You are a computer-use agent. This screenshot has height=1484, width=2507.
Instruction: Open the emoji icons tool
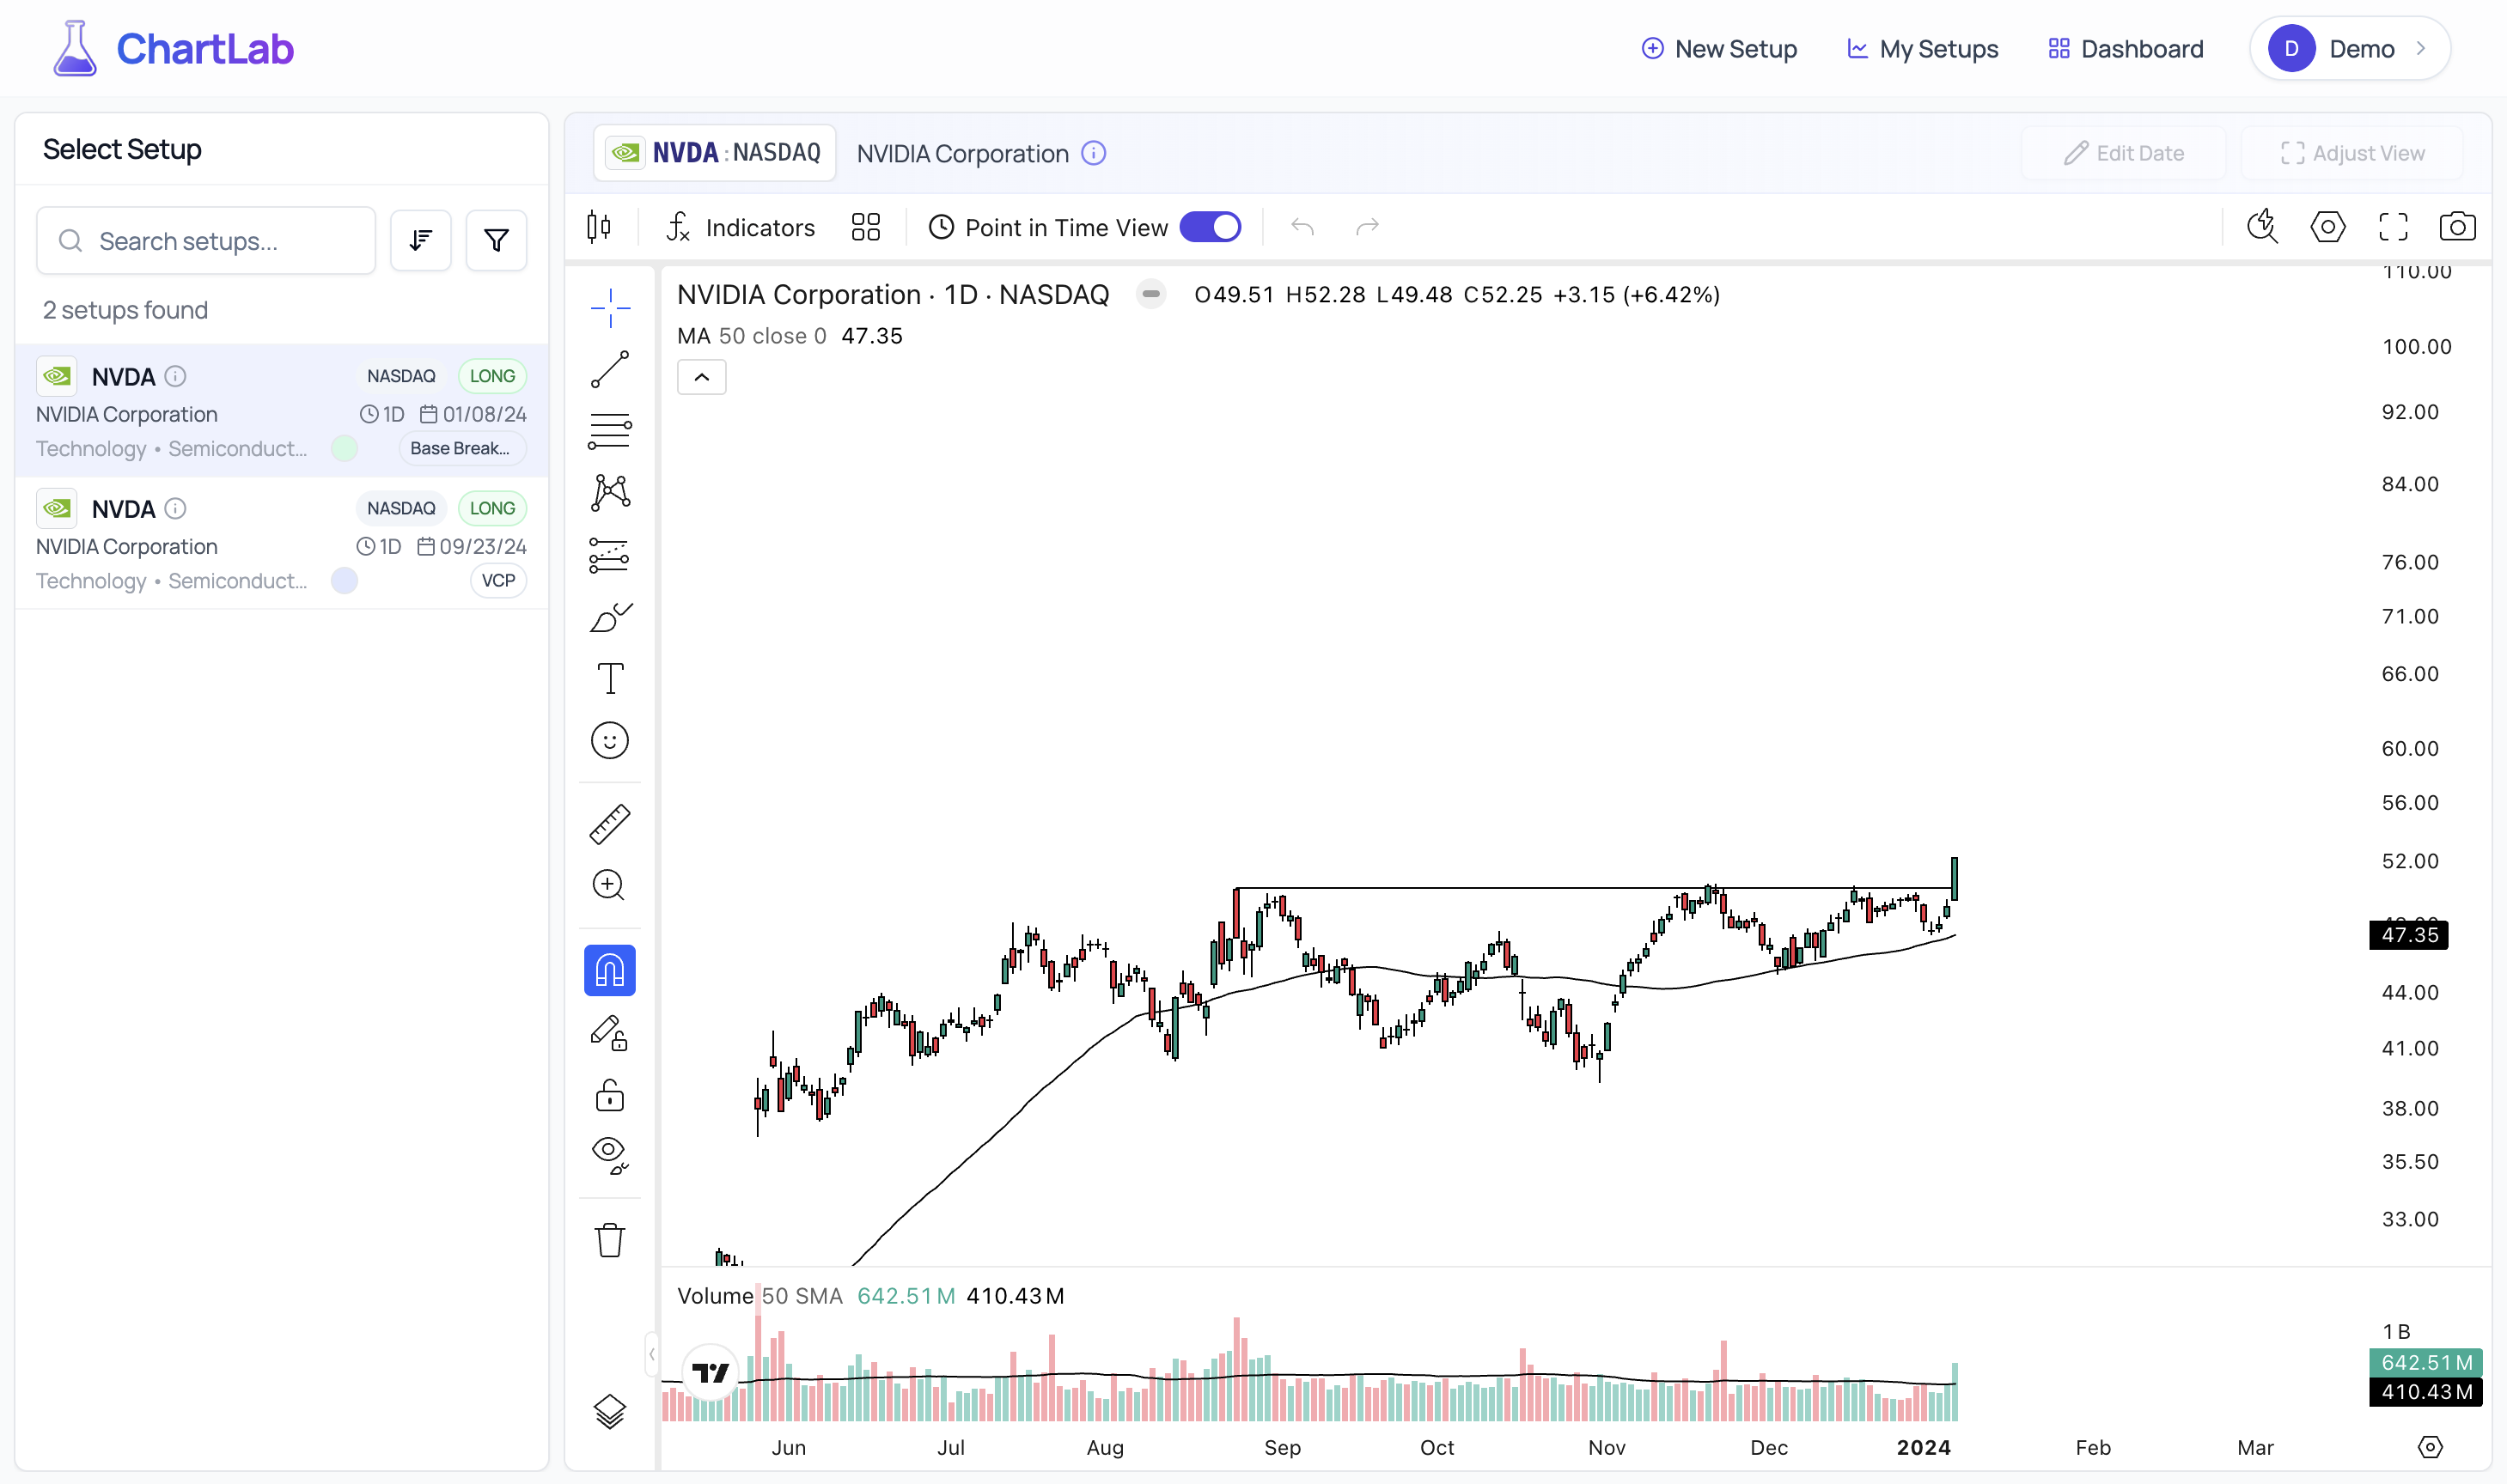pos(609,741)
